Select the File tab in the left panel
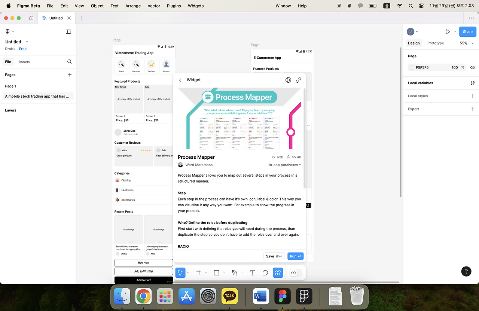The image size is (479, 311). point(8,62)
